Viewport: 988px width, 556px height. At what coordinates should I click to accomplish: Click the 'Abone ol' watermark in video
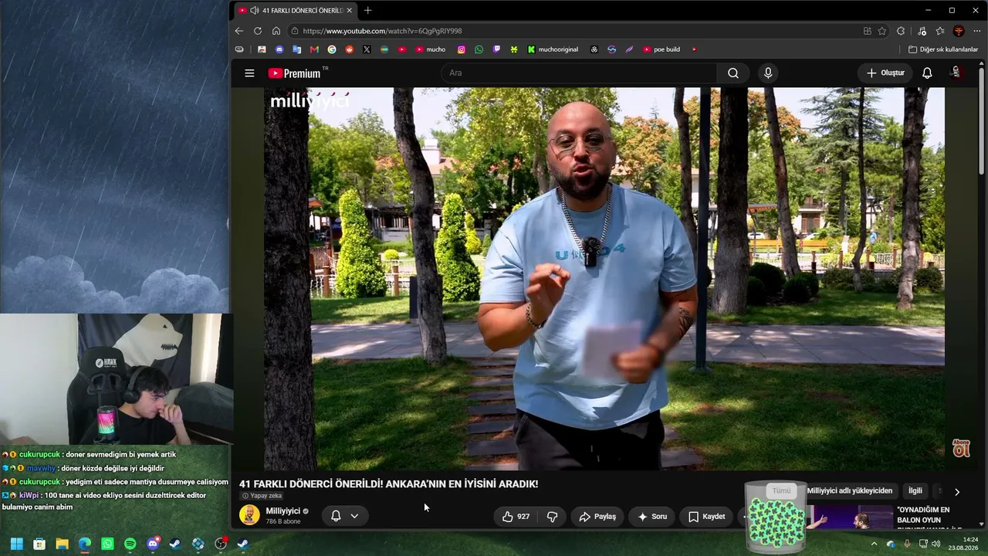[961, 448]
